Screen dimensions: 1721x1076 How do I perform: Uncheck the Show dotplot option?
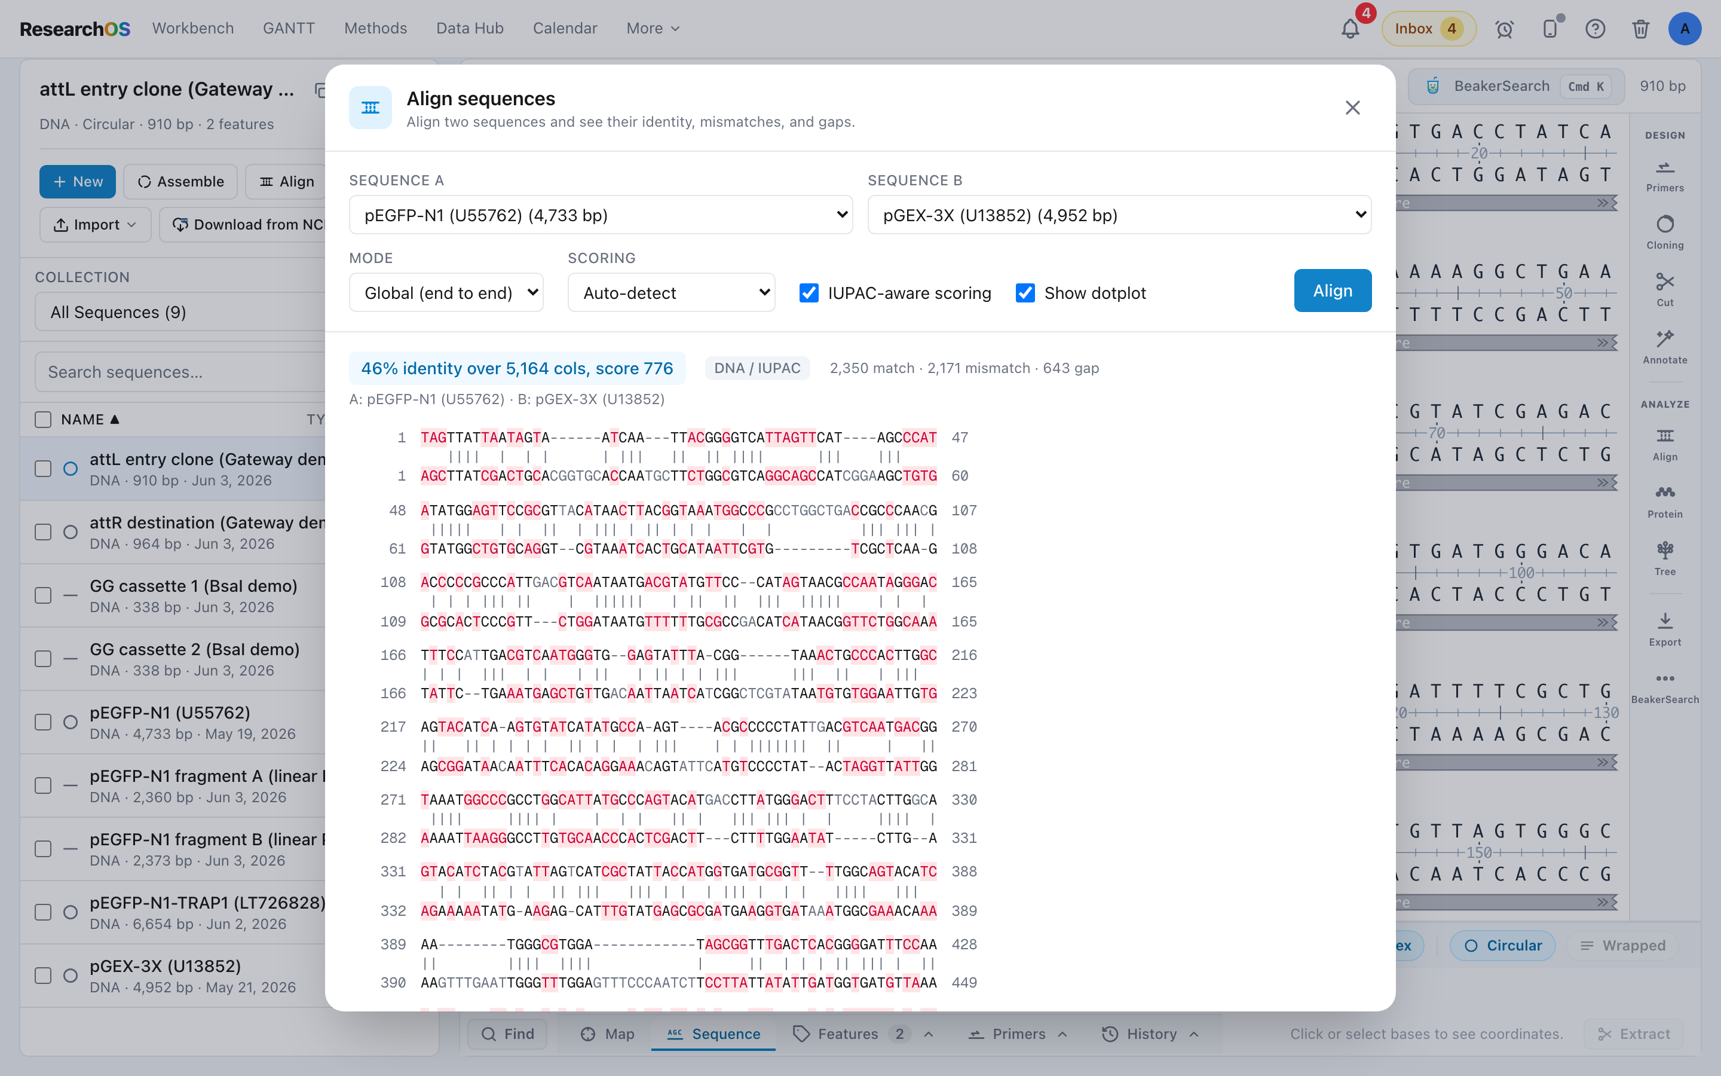pyautogui.click(x=1025, y=293)
